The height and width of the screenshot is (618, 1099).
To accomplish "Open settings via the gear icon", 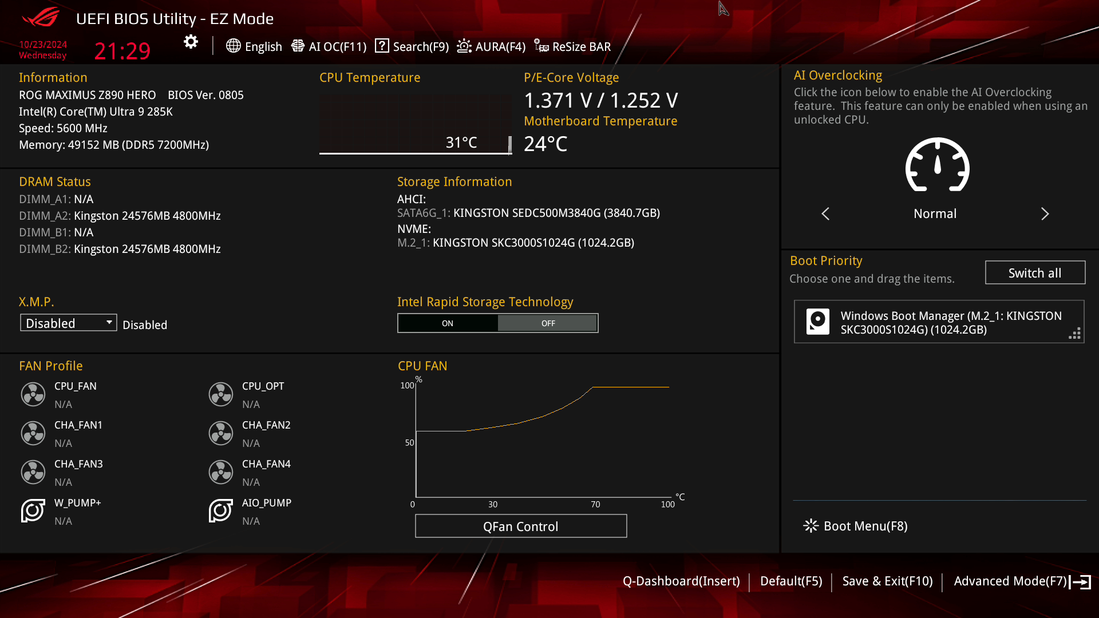I will point(191,42).
